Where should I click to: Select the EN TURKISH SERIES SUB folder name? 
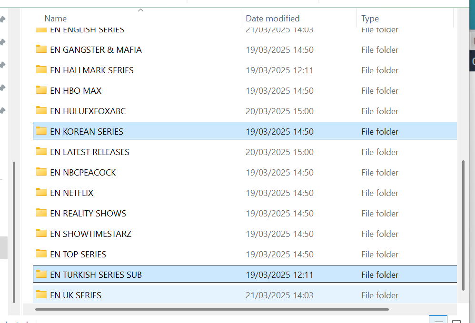[x=96, y=274]
